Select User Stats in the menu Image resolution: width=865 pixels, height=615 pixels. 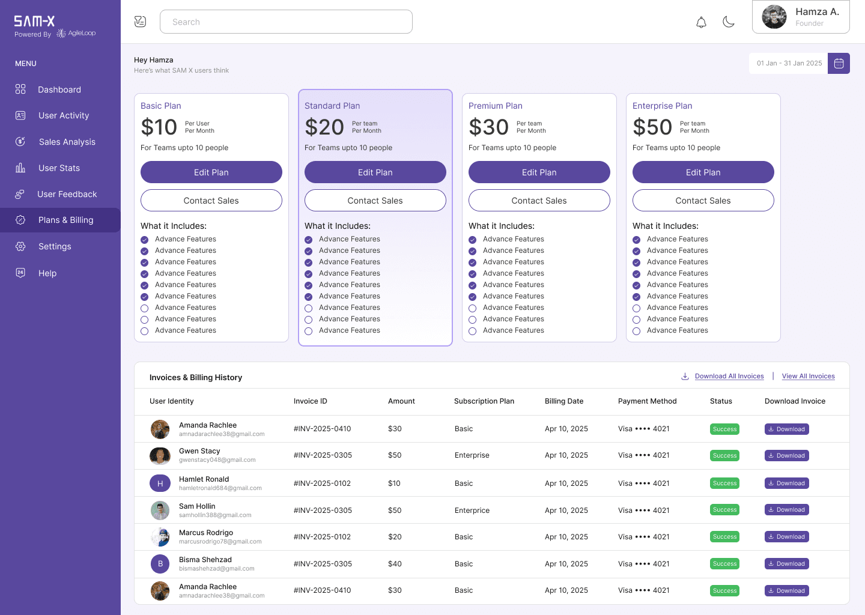pos(60,168)
